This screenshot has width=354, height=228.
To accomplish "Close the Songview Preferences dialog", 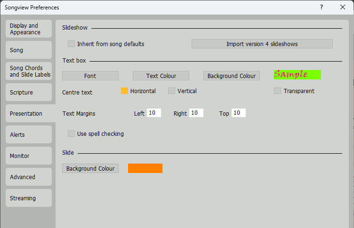I will pyautogui.click(x=342, y=8).
